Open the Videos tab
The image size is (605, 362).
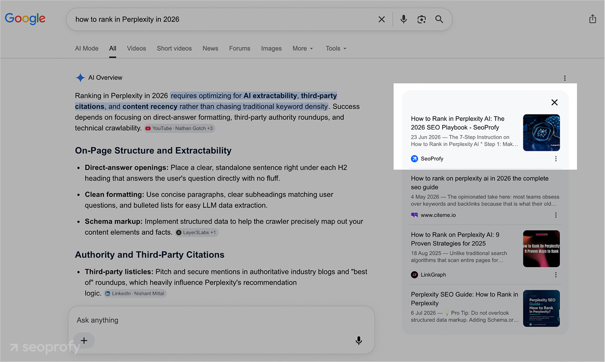136,48
